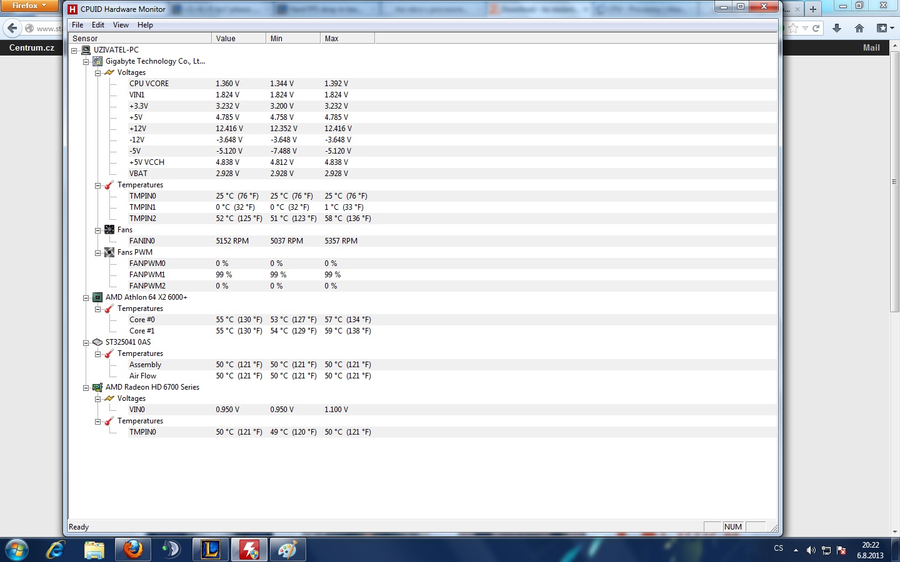The height and width of the screenshot is (562, 900).
Task: Click the Sensor column header
Action: [140, 38]
